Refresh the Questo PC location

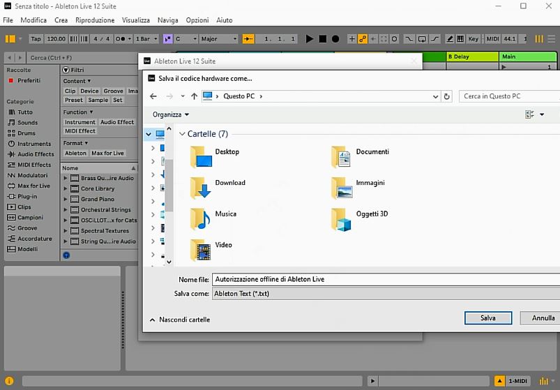click(x=446, y=96)
